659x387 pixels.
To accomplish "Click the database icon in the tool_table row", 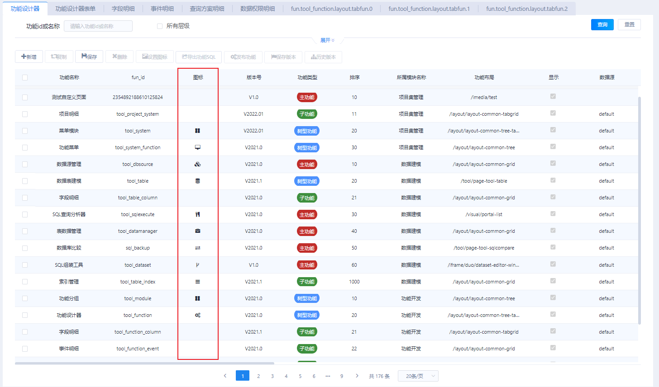I will click(197, 181).
